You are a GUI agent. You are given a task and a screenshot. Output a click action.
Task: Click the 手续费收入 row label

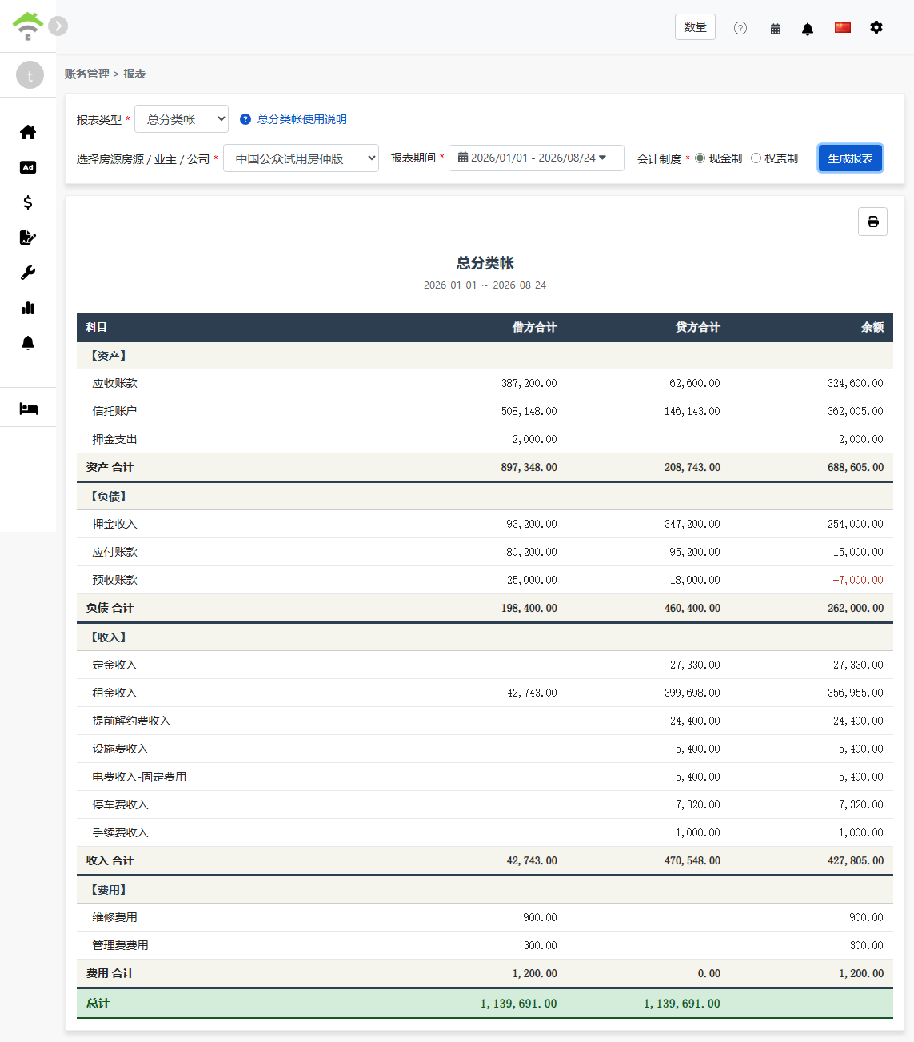coord(120,832)
